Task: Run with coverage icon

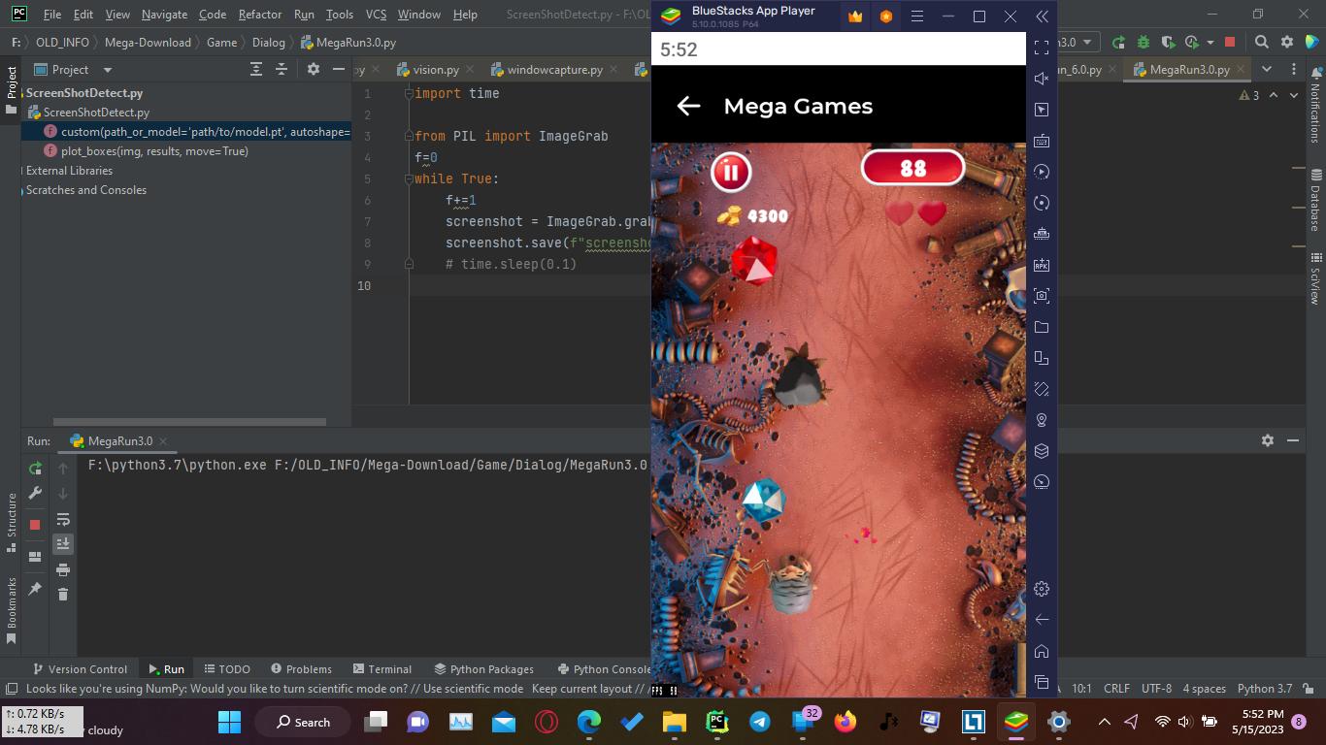Action: coord(1168,42)
